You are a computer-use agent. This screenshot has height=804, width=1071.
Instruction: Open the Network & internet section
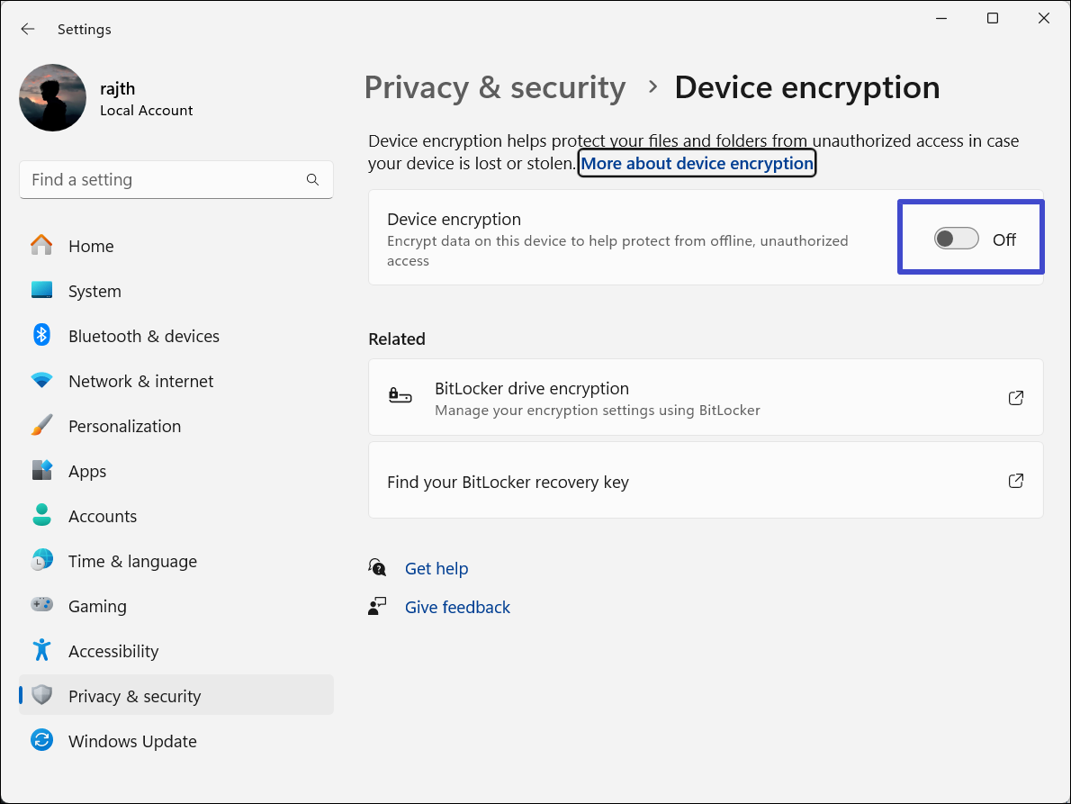coord(140,381)
